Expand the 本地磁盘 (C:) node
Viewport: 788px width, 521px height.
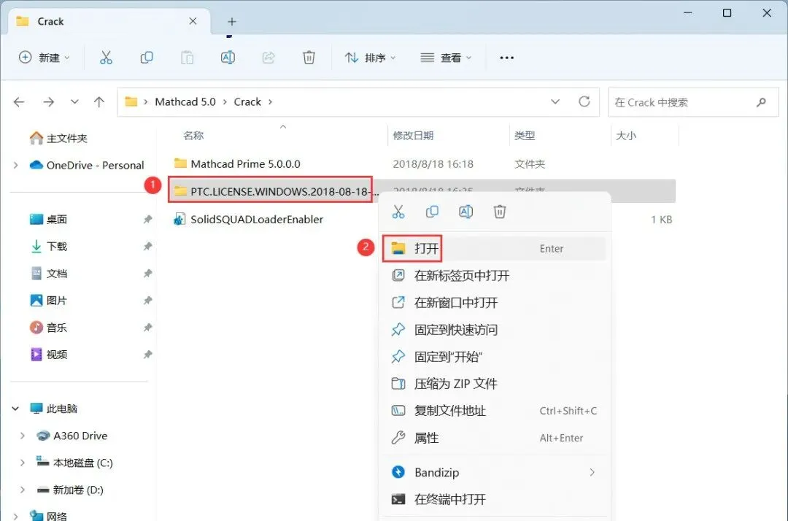(22, 463)
